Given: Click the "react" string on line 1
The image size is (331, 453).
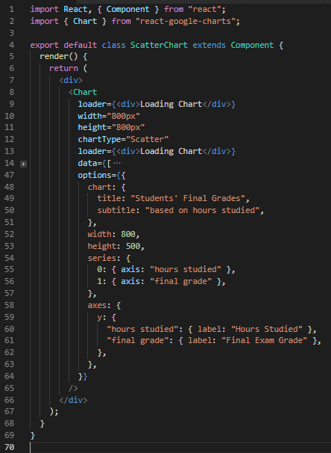Looking at the screenshot, I should [204, 9].
